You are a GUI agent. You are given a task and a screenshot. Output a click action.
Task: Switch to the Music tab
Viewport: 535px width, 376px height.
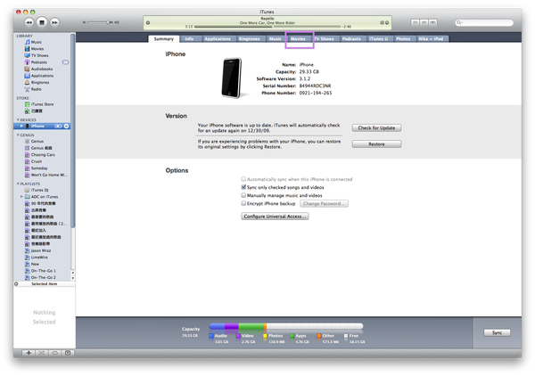coord(276,39)
